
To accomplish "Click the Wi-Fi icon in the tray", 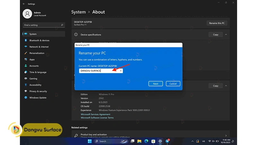I will pyautogui.click(x=209, y=141).
